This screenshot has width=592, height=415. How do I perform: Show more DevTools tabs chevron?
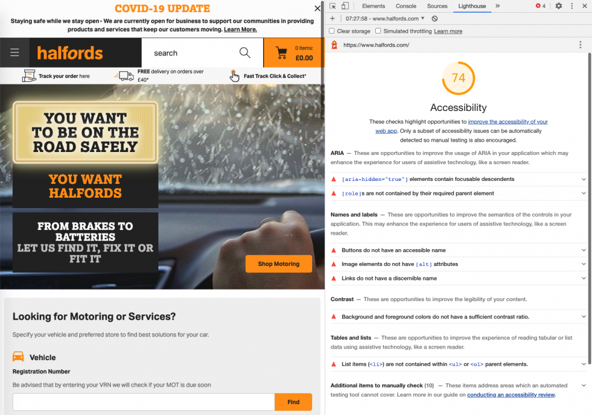(x=498, y=6)
